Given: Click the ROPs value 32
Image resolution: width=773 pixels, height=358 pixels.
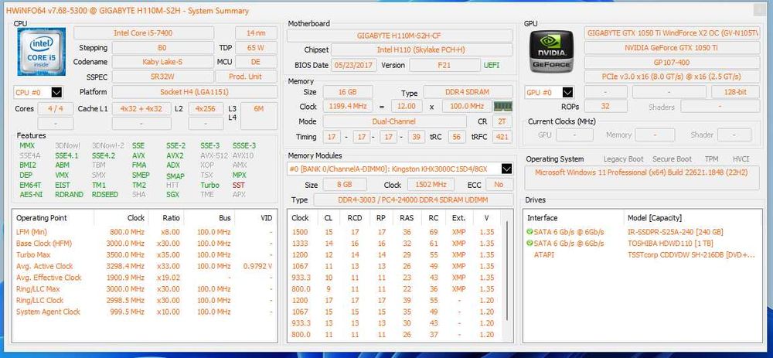Looking at the screenshot, I should pos(605,107).
